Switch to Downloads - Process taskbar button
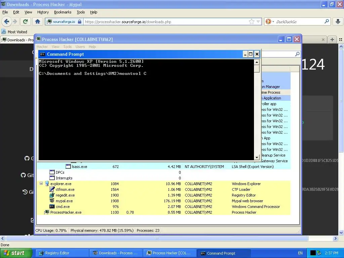The width and height of the screenshot is (344, 258). (116, 253)
